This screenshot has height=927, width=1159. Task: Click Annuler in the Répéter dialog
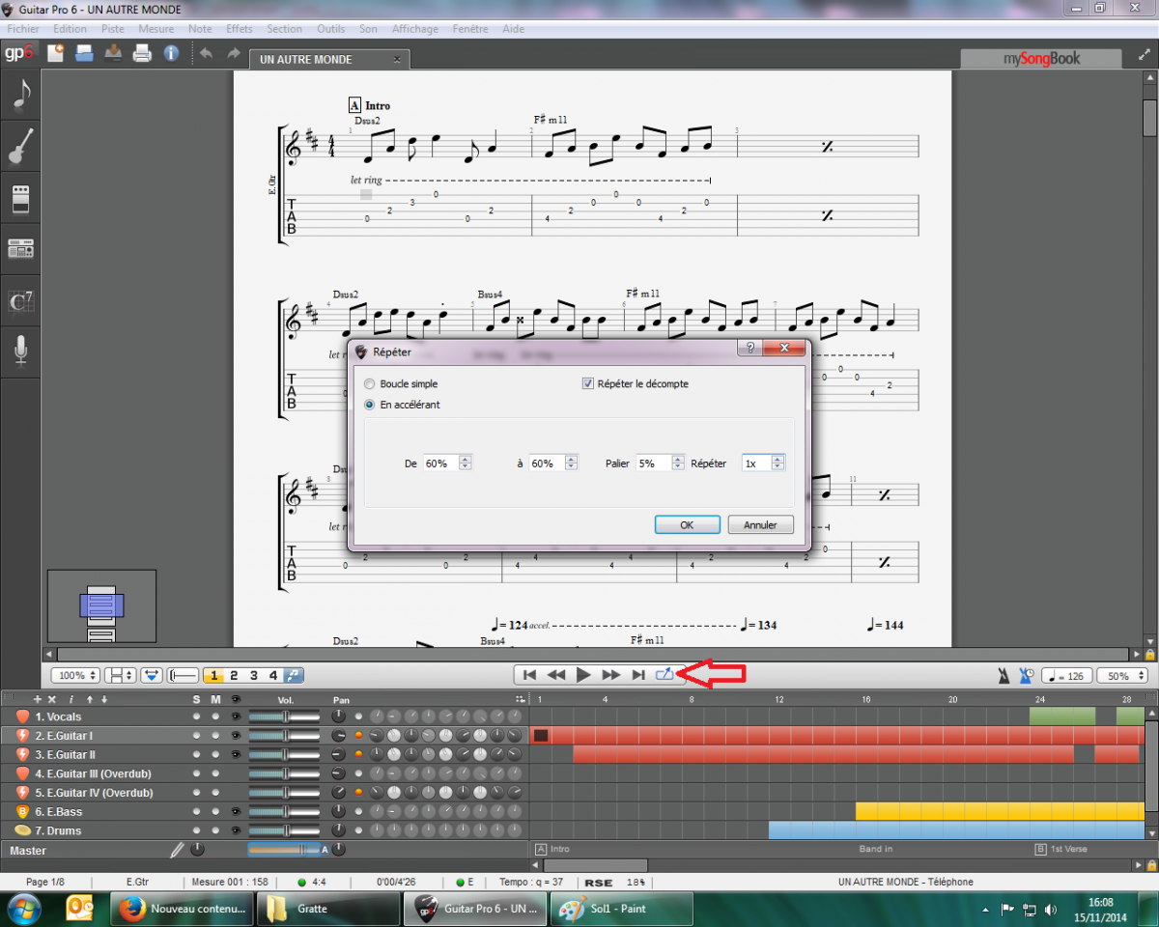(760, 525)
